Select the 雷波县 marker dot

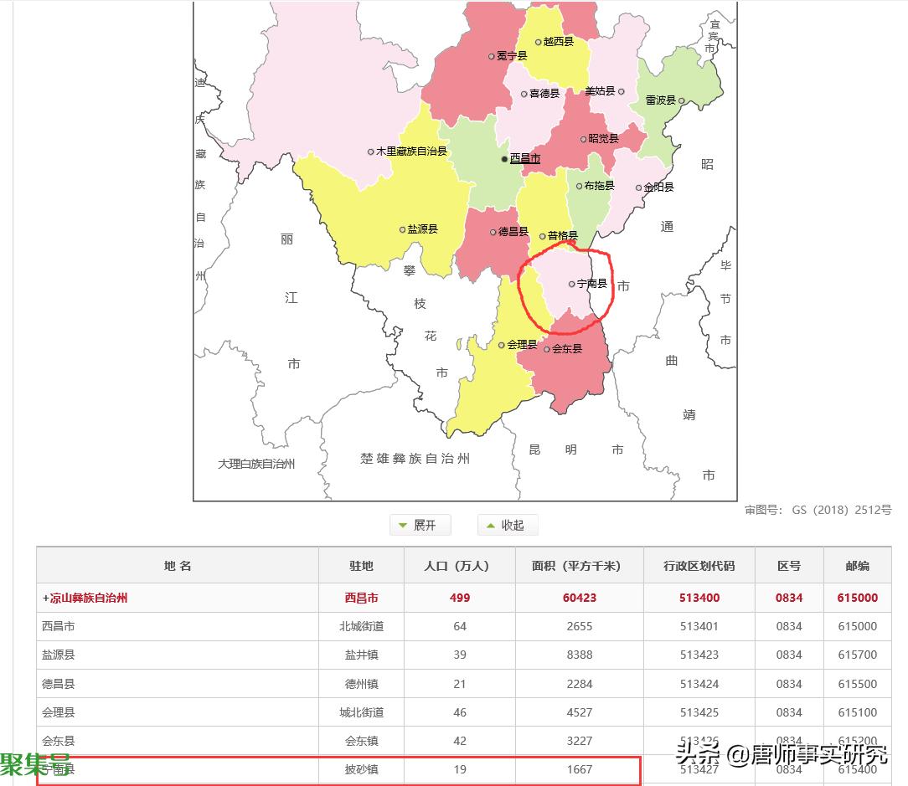pos(682,100)
